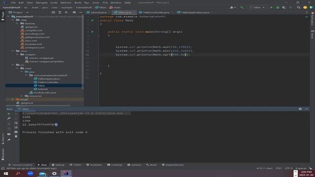Collapse the src folder
This screenshot has height=177, width=315.
(x=13, y=65)
